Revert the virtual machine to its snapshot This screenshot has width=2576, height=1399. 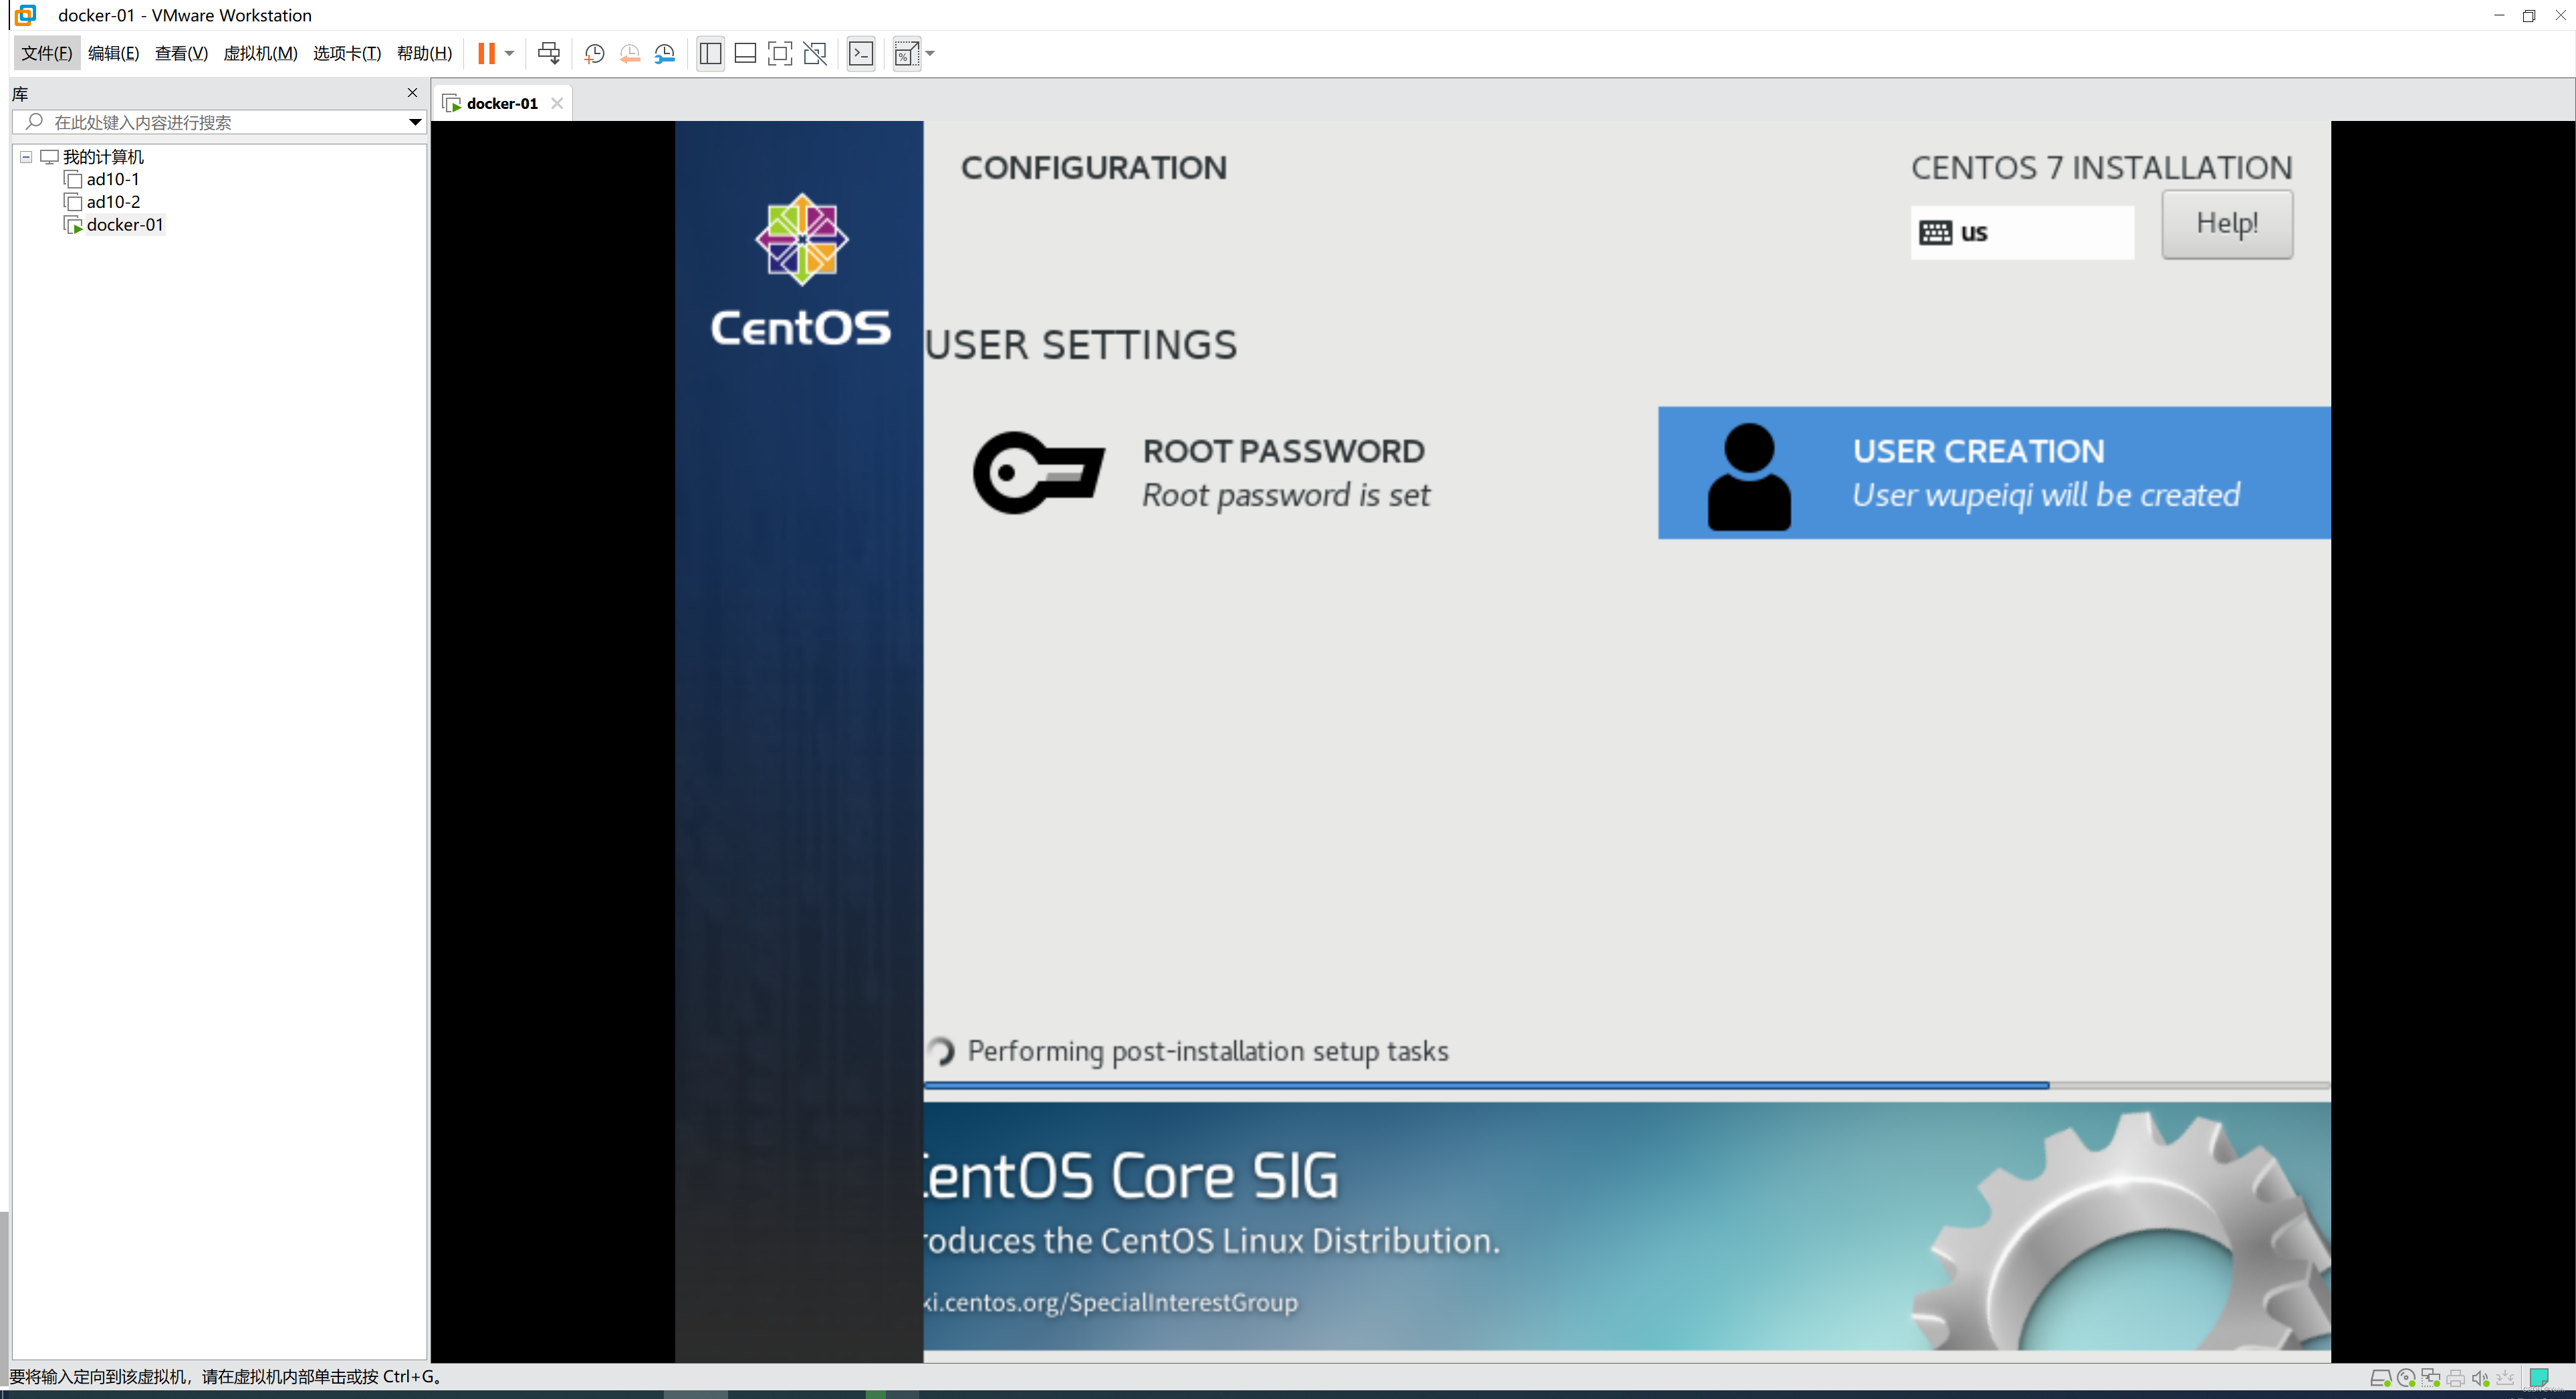(x=629, y=53)
